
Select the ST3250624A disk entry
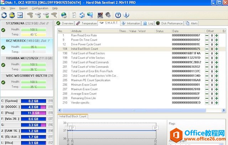(27, 29)
